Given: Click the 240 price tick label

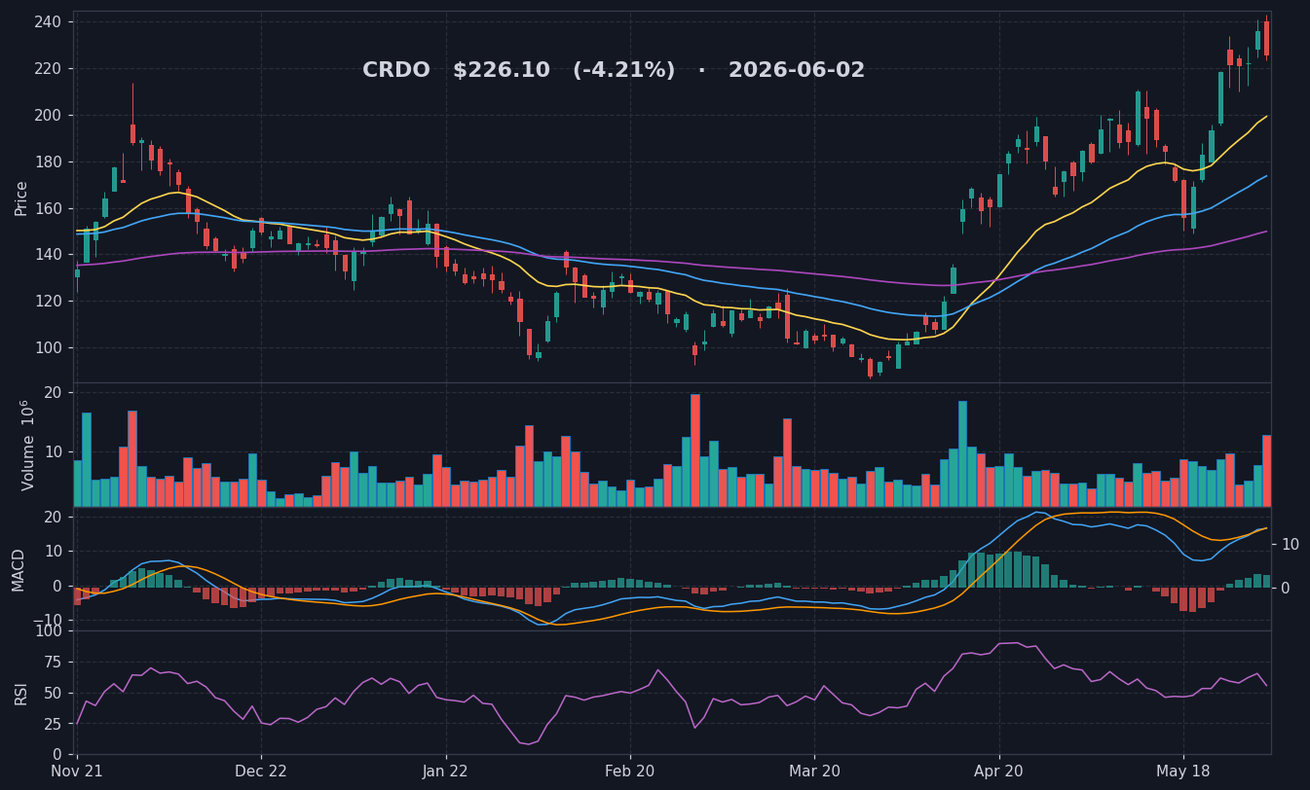Looking at the screenshot, I should (x=47, y=22).
